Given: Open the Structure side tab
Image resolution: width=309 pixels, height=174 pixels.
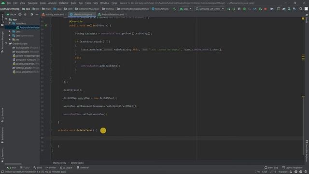Looking at the screenshot, I should tap(2, 115).
